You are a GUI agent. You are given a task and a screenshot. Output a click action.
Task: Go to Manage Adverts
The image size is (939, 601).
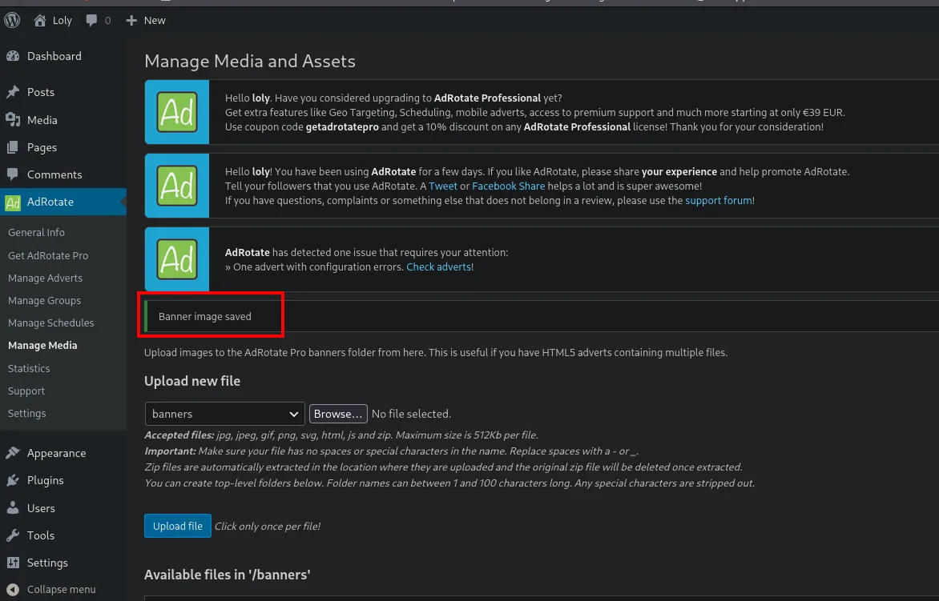pos(46,278)
